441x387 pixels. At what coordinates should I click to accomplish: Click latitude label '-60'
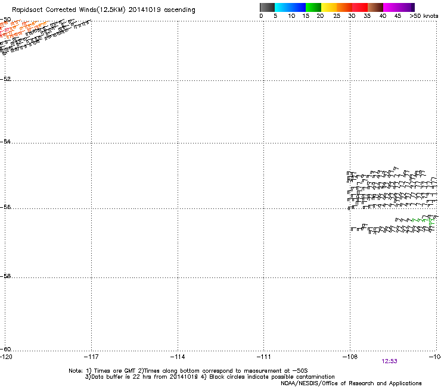[5, 349]
